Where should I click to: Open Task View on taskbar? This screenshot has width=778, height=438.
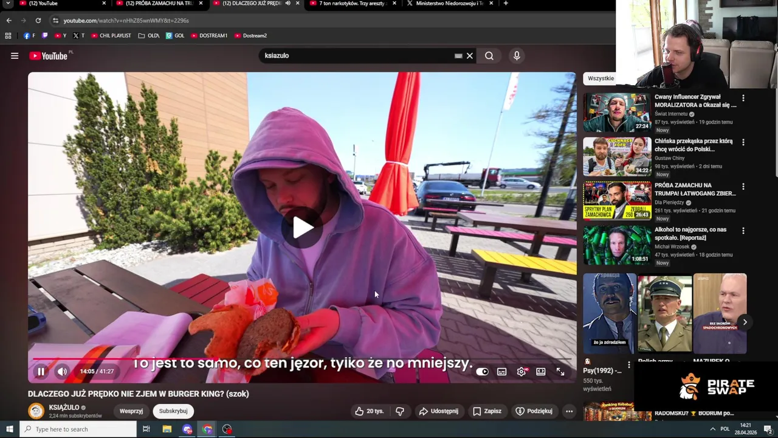(146, 429)
